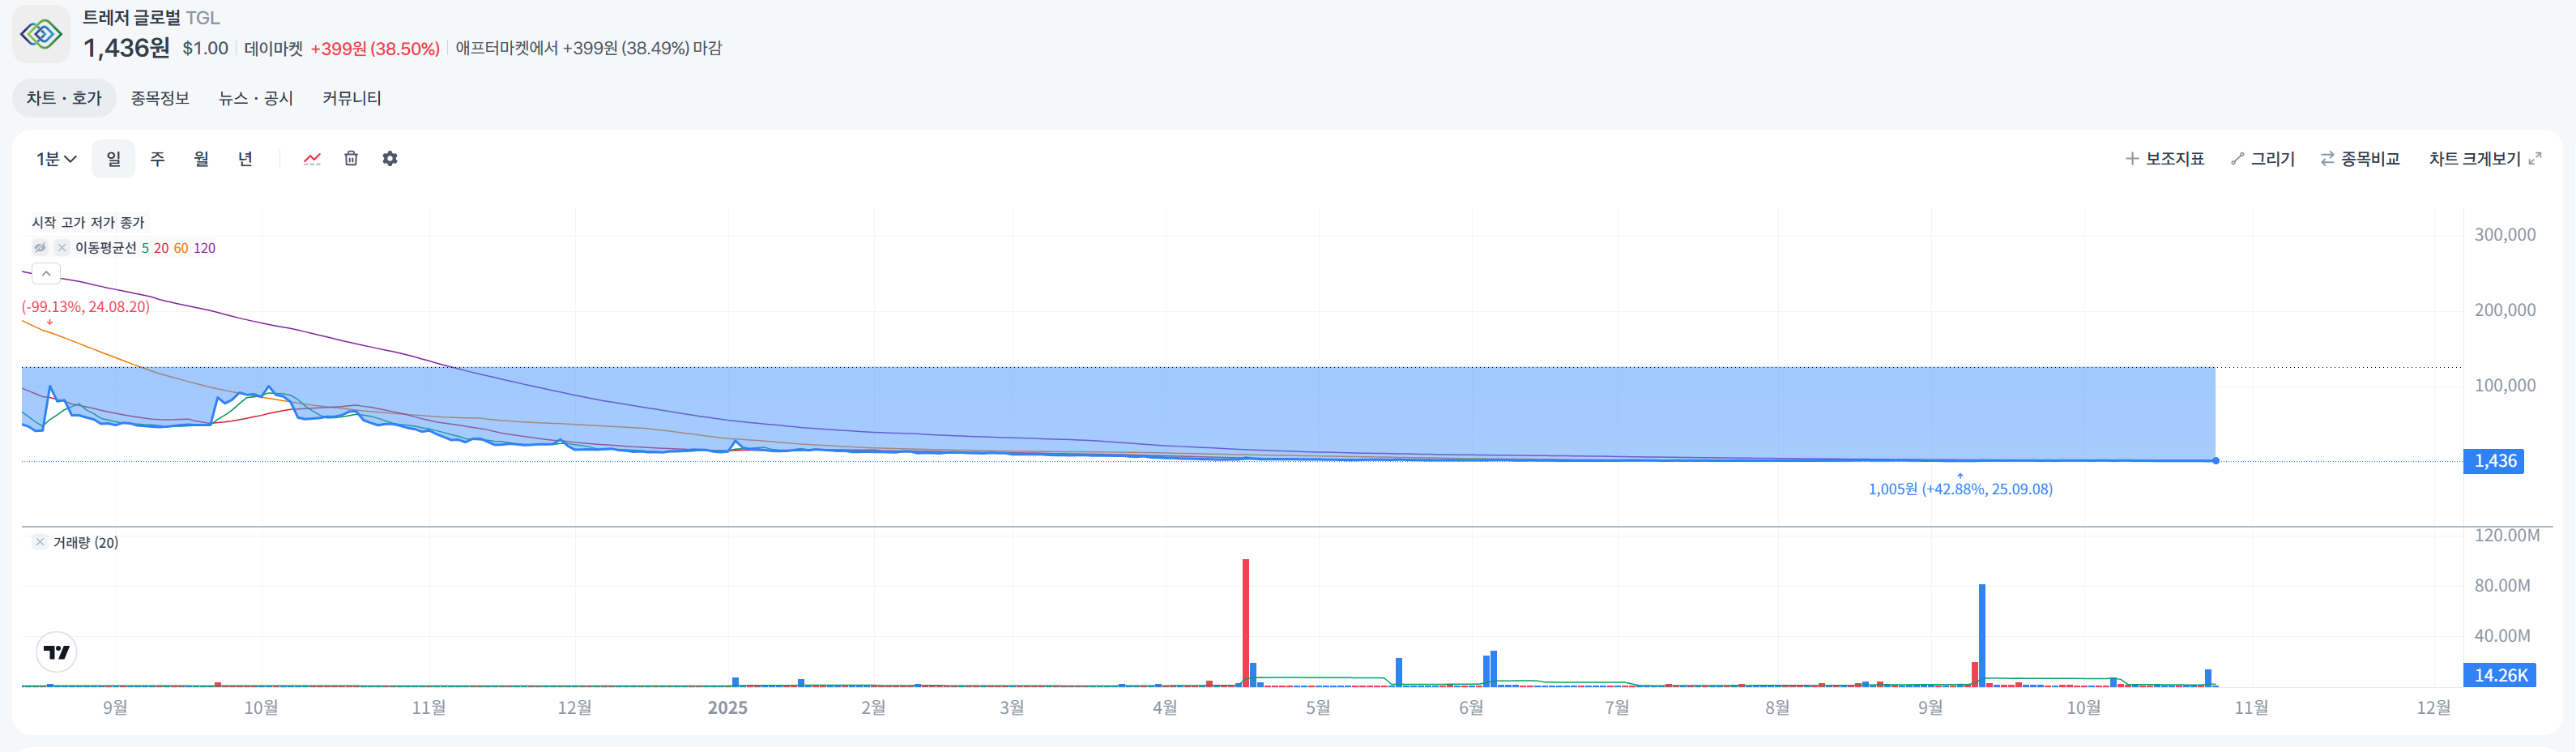Switch to the 종목정보 tab
Screen dimensions: 2576x752
[160, 98]
